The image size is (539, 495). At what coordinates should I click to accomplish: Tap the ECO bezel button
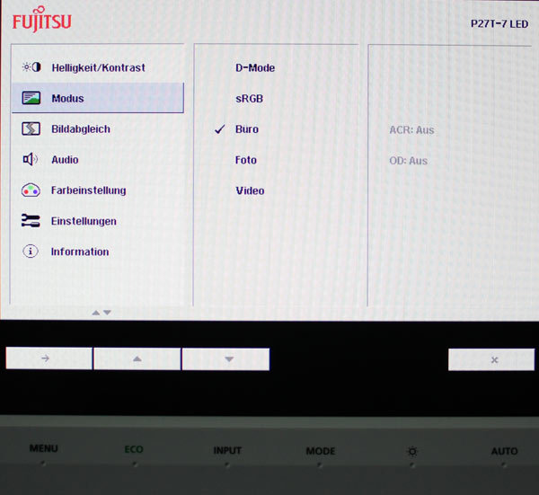coord(134,449)
